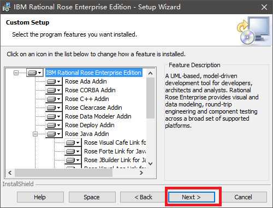Click the Help button
Viewport: 273px width, 208px height.
click(x=40, y=197)
